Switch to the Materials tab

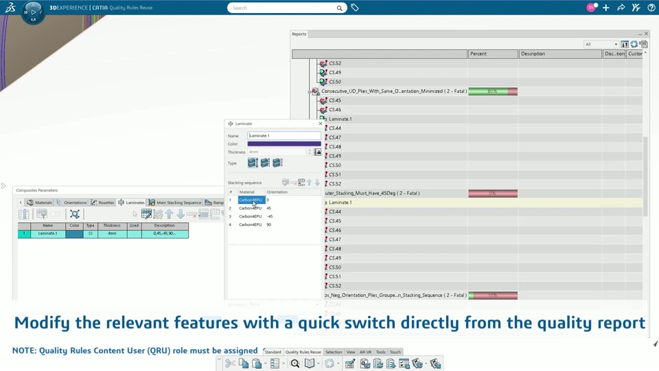pos(39,202)
